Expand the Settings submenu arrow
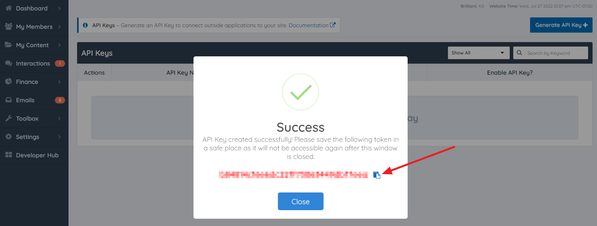The image size is (597, 226). coord(59,137)
